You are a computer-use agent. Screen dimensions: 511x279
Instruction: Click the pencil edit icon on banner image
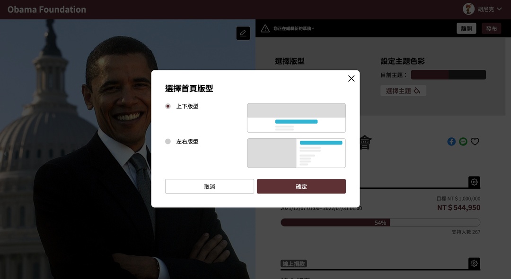pyautogui.click(x=243, y=33)
